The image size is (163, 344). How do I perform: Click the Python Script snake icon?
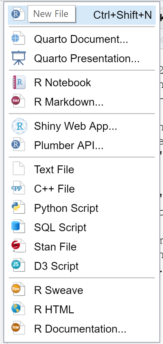tap(18, 207)
